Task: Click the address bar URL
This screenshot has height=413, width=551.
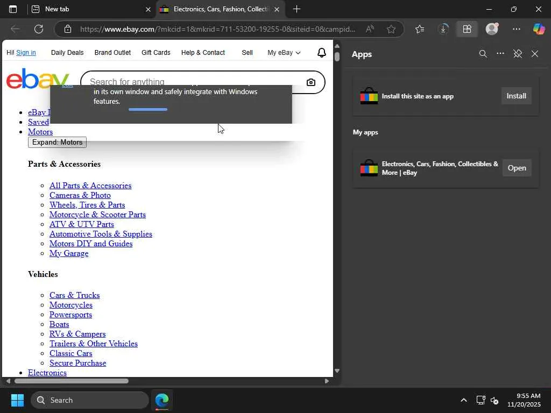Action: pyautogui.click(x=217, y=29)
